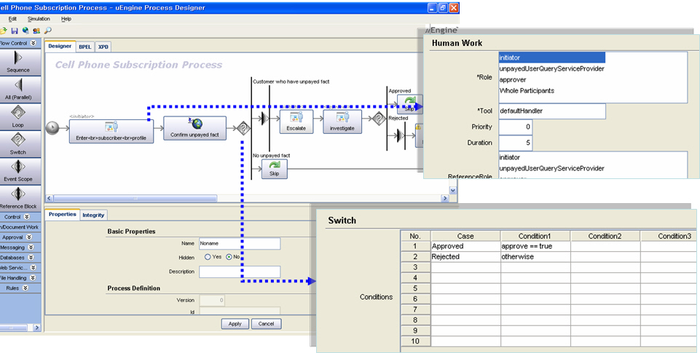
Task: Click the Priority value field
Action: click(x=515, y=127)
